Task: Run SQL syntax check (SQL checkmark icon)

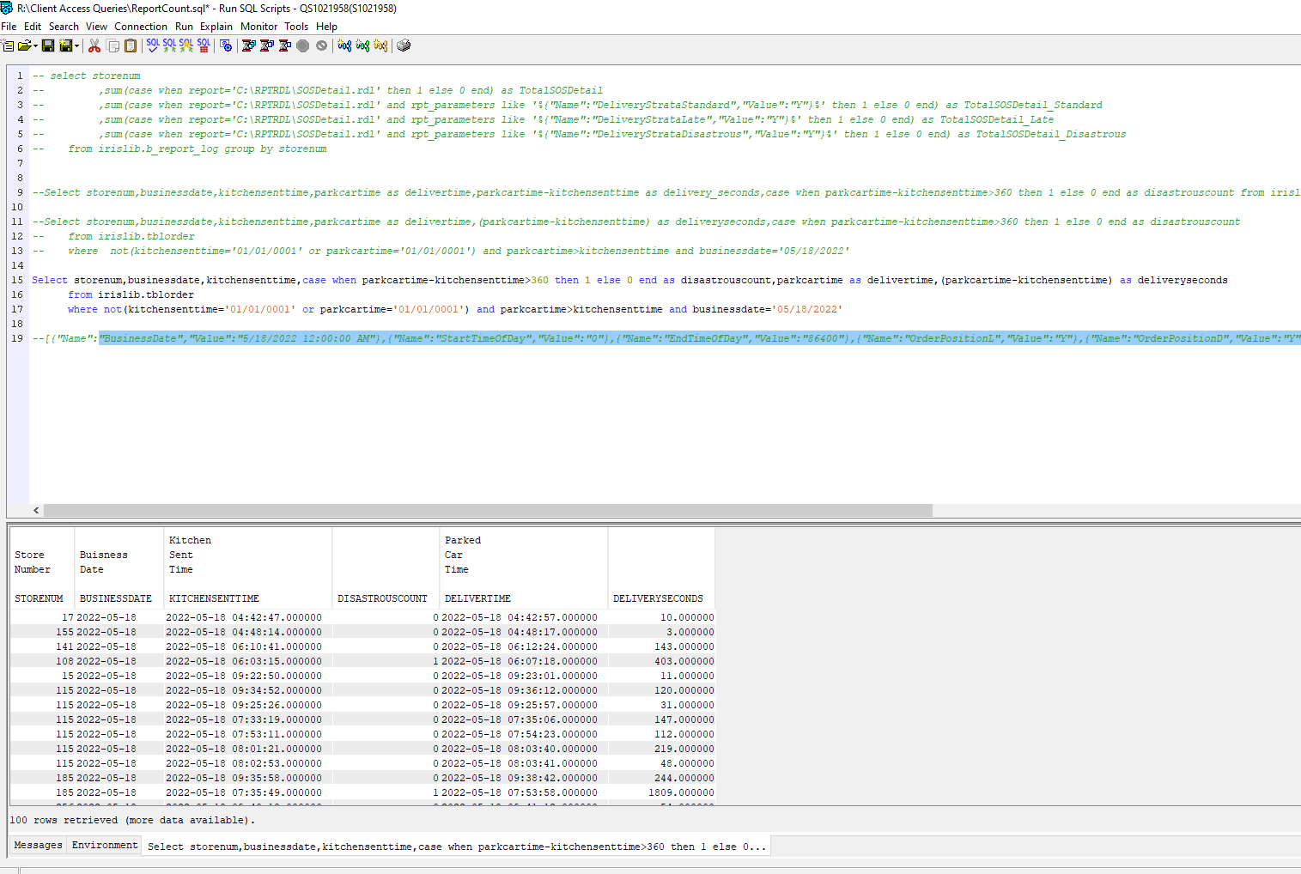Action: 153,46
